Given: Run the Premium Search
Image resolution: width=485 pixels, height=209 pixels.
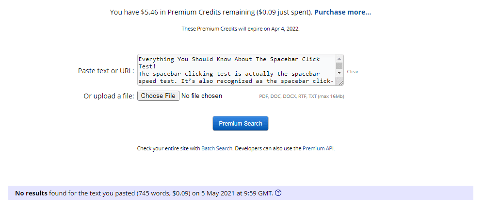Looking at the screenshot, I should coord(241,124).
